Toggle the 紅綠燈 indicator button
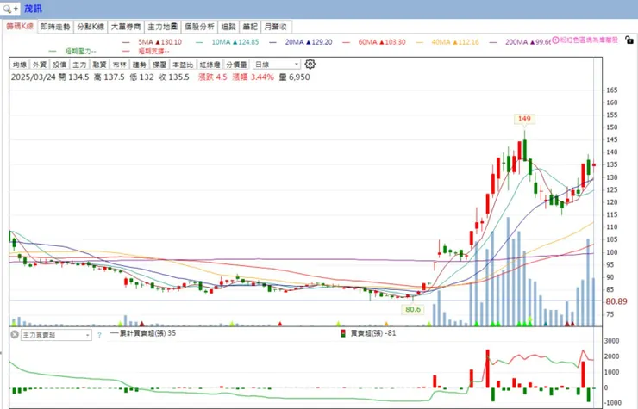This screenshot has height=409, width=638. [210, 65]
